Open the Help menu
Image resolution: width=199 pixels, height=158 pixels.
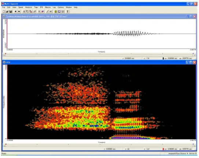[75, 7]
